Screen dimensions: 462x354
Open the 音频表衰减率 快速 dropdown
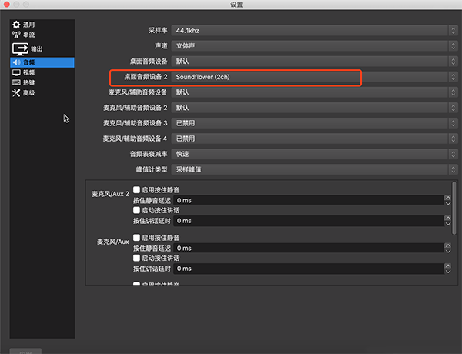tap(314, 154)
